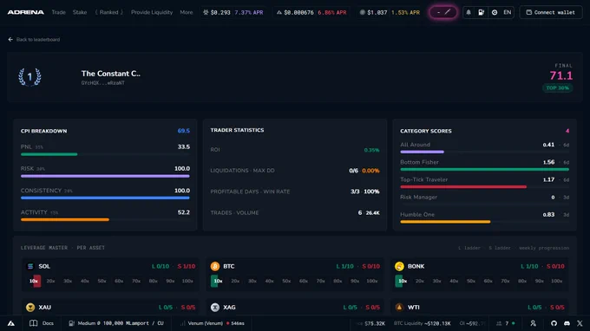
Task: Click BTC 100x leverage step
Action: pyautogui.click(x=371, y=281)
